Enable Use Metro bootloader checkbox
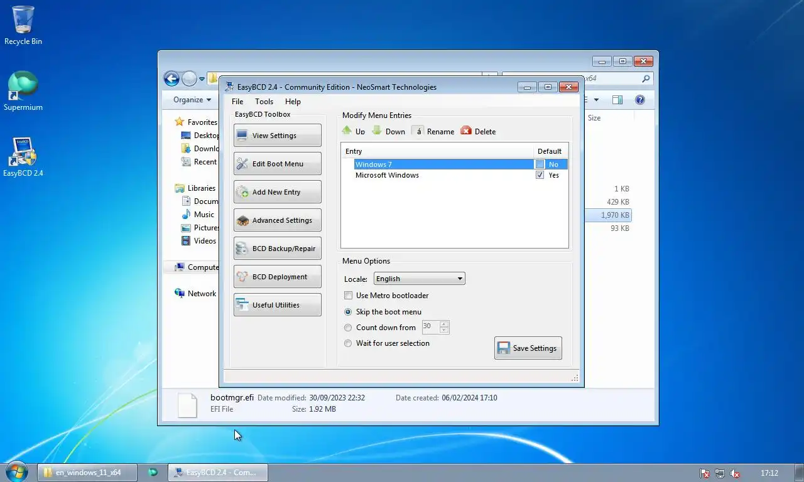 [x=348, y=296]
